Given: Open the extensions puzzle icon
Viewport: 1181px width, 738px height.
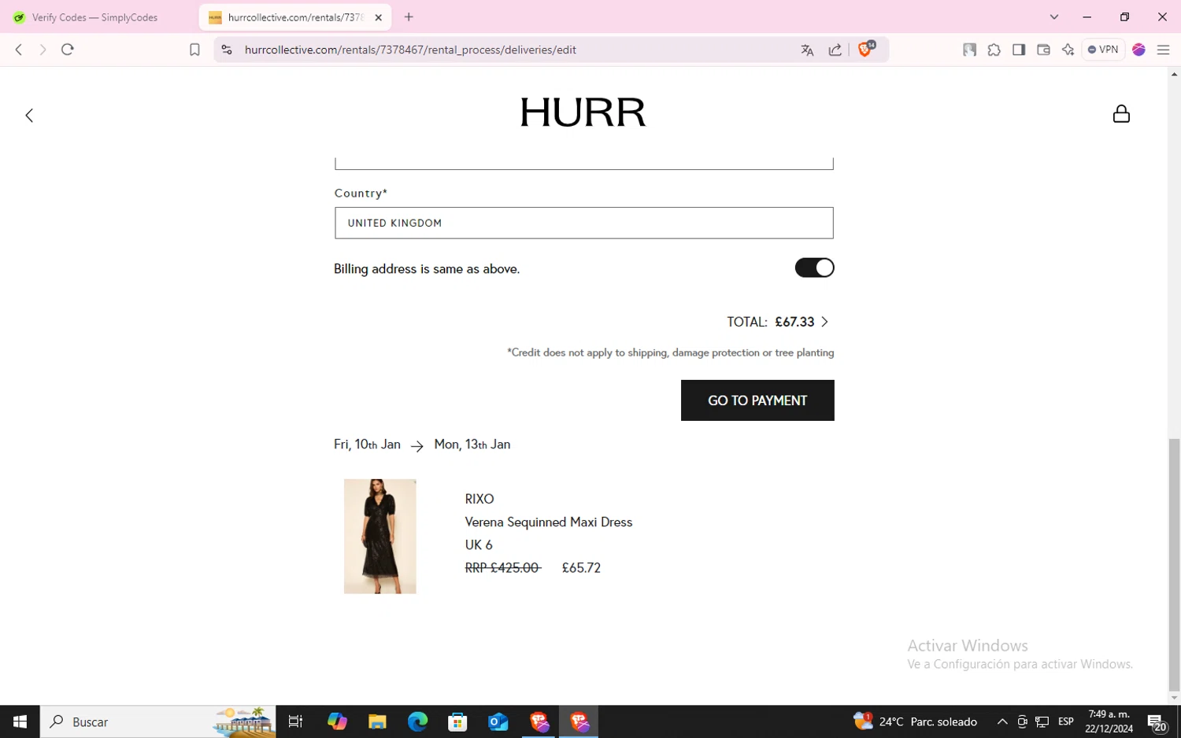Looking at the screenshot, I should pos(994,50).
